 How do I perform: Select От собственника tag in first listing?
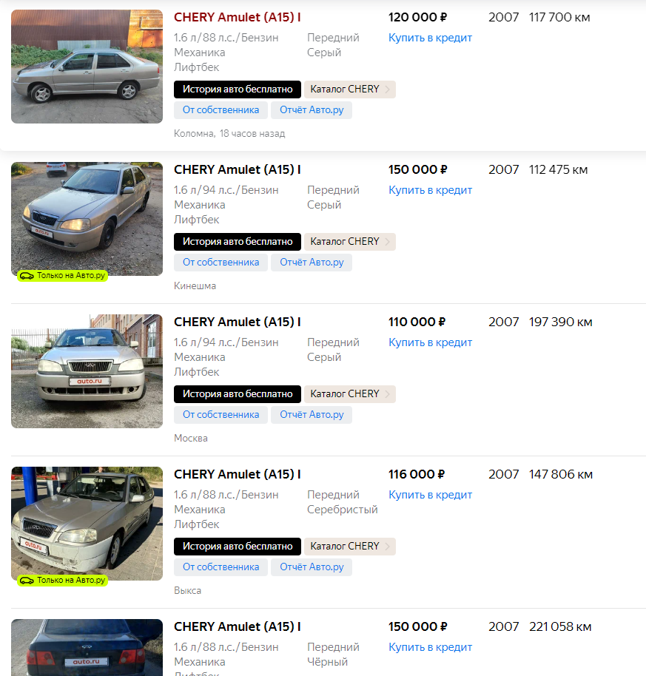click(221, 110)
